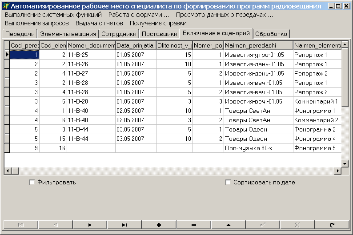353x235 pixels.
Task: Select Cod_elem cell with value 16
Action: (x=53, y=148)
